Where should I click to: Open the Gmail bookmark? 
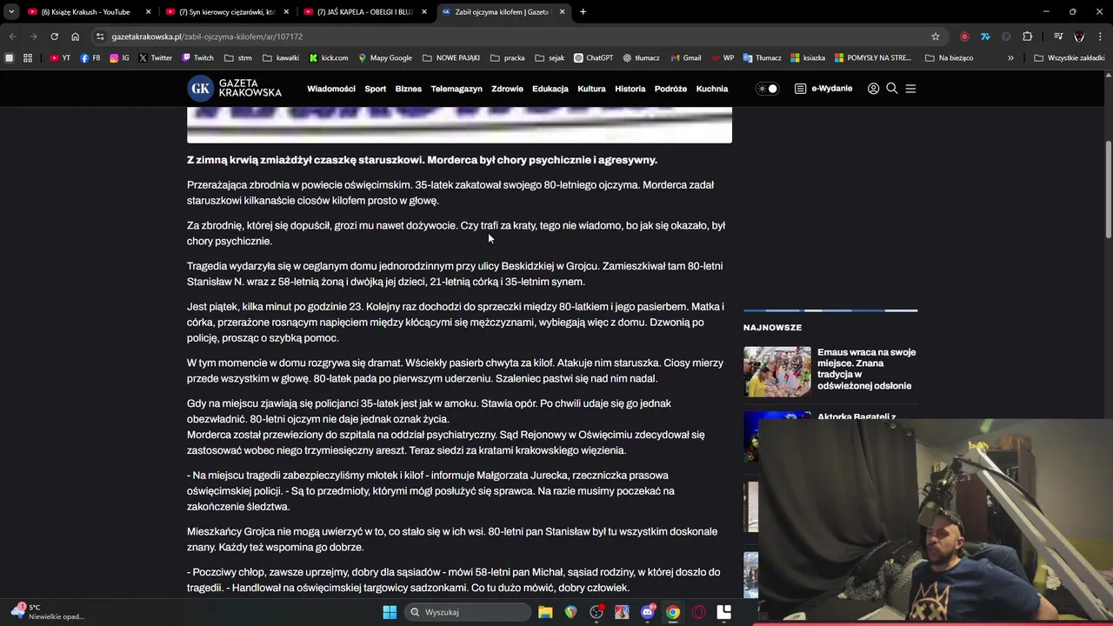point(686,58)
